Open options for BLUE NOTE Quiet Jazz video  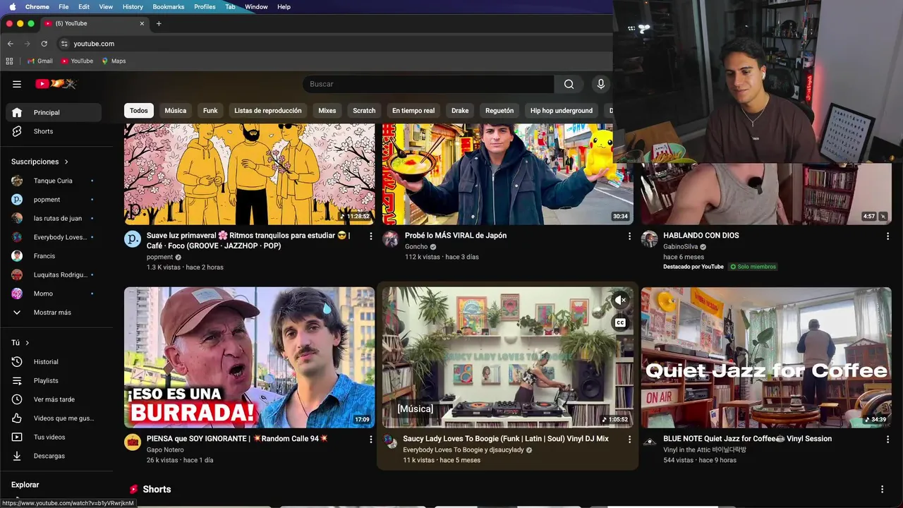tap(887, 440)
